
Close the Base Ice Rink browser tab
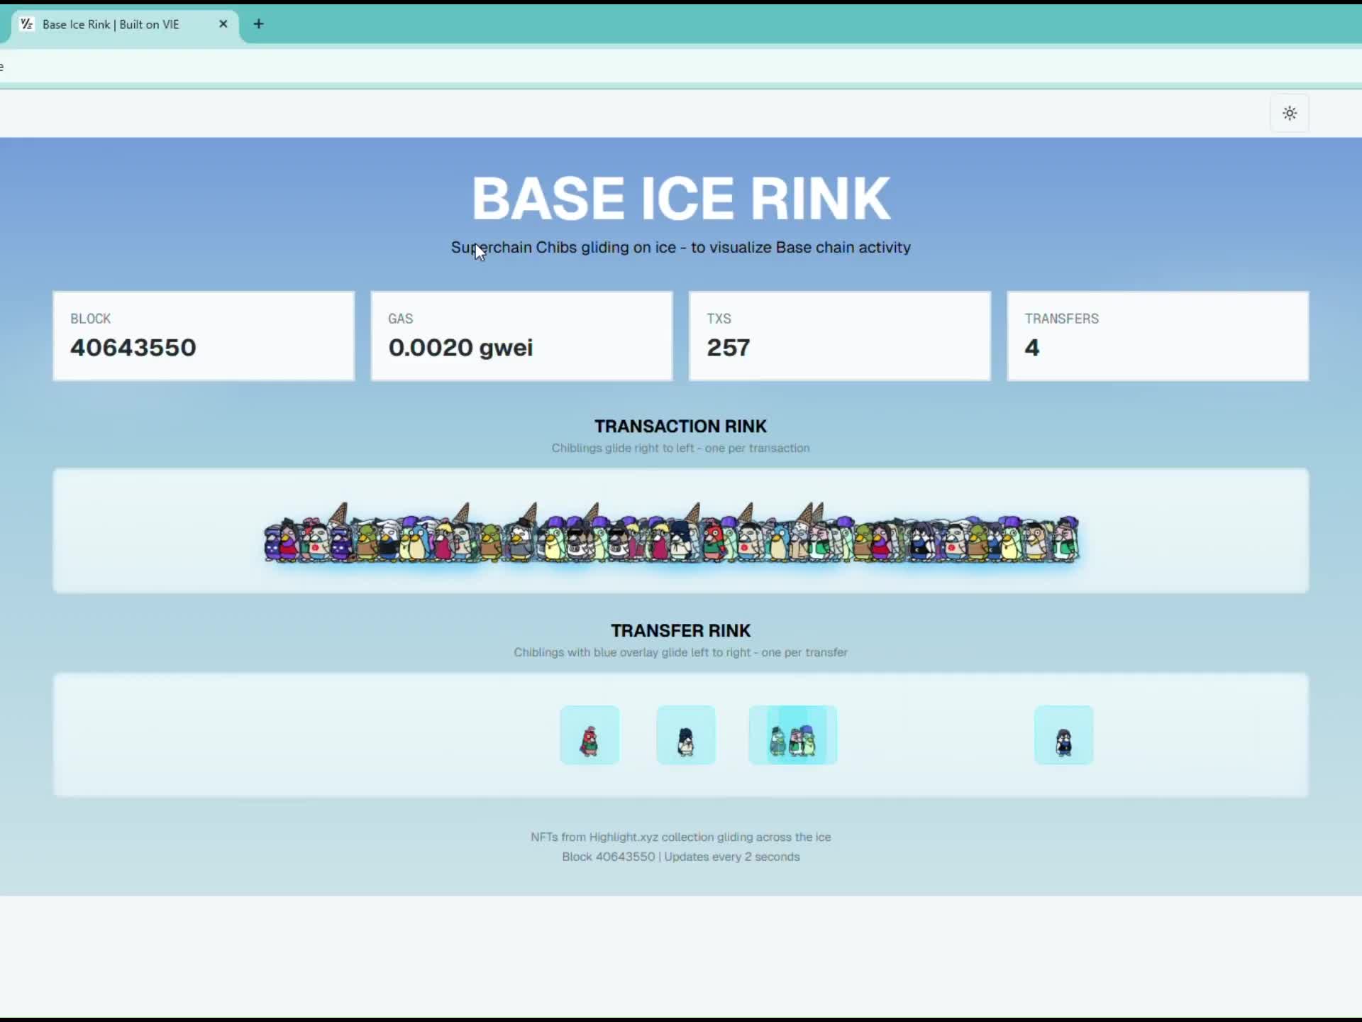click(x=223, y=24)
